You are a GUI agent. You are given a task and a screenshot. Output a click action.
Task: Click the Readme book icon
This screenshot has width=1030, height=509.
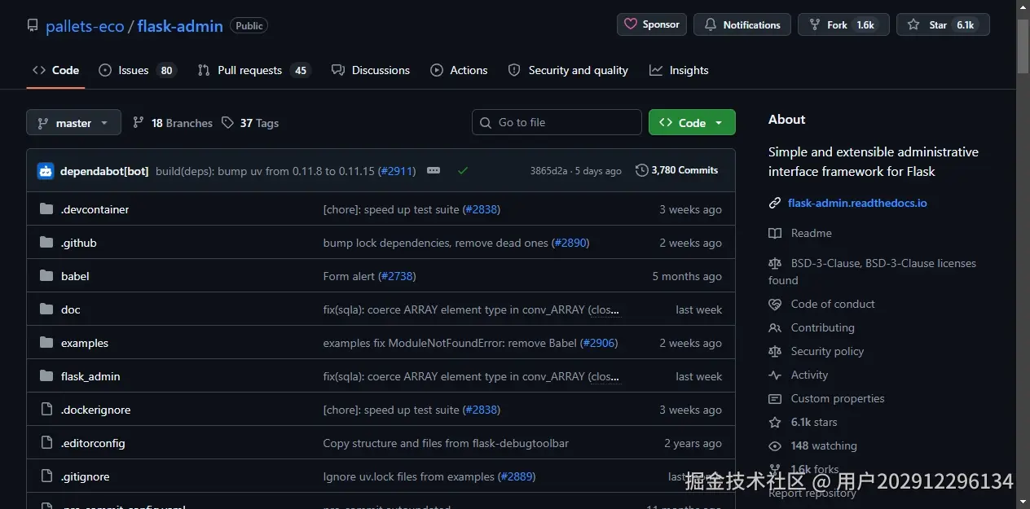point(775,233)
